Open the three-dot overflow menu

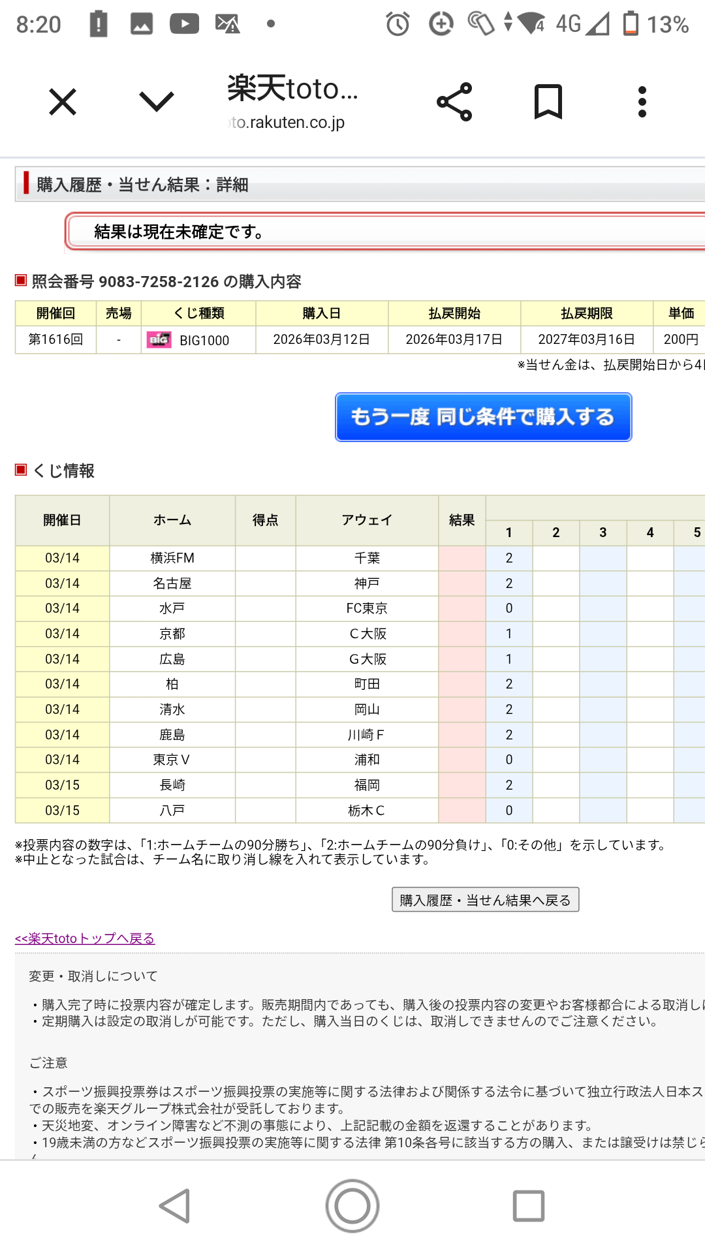tap(642, 102)
